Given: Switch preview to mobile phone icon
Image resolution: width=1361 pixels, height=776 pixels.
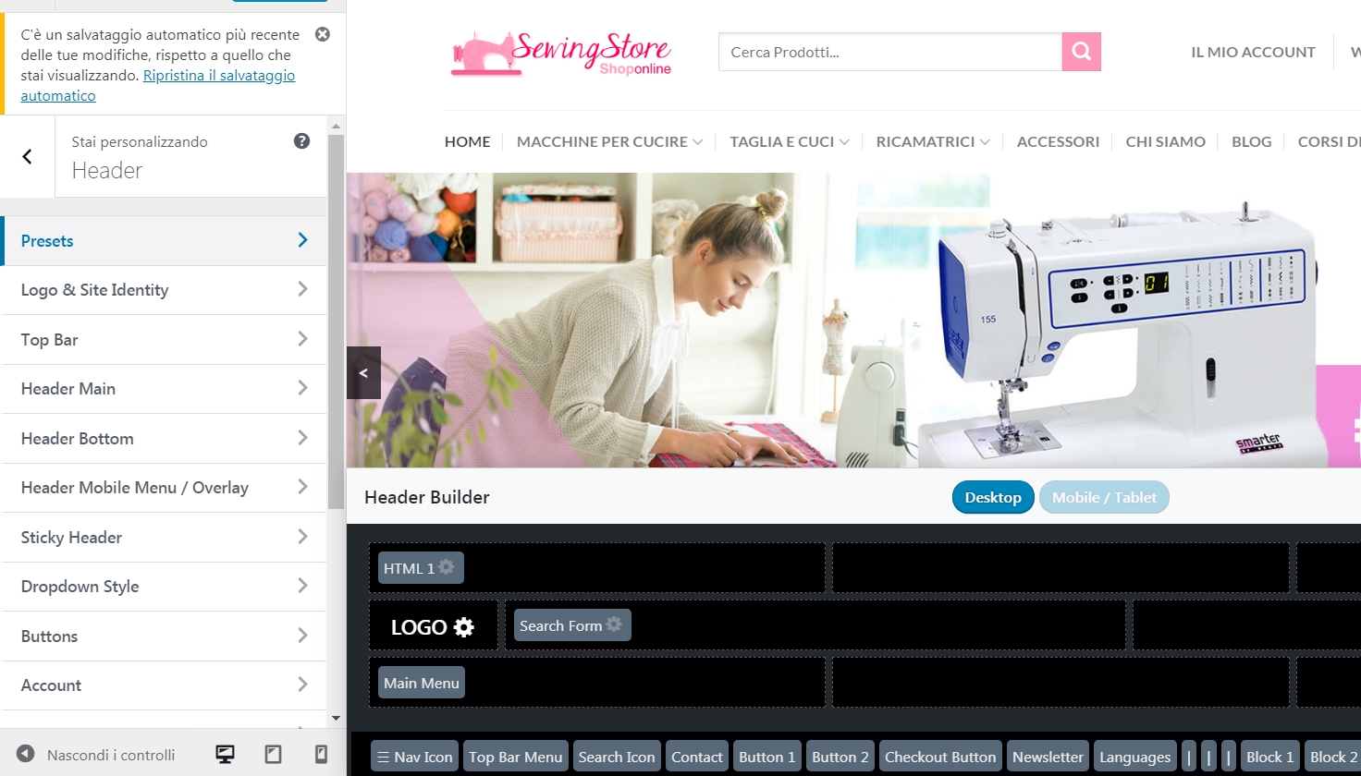Looking at the screenshot, I should [321, 755].
